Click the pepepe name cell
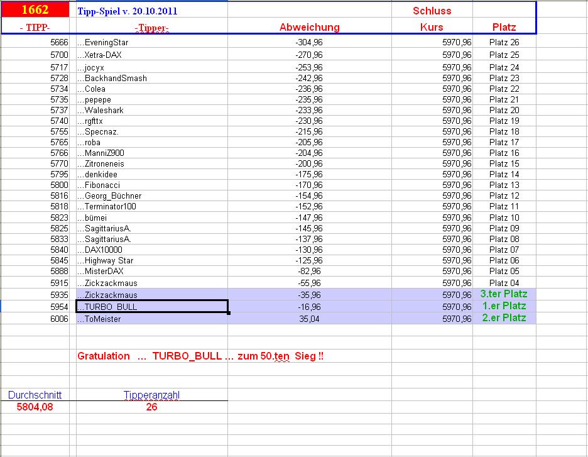Viewport: 588px width, 457px height. pyautogui.click(x=152, y=99)
